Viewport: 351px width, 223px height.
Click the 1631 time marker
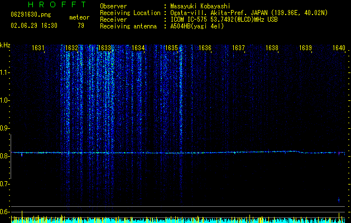(38, 48)
